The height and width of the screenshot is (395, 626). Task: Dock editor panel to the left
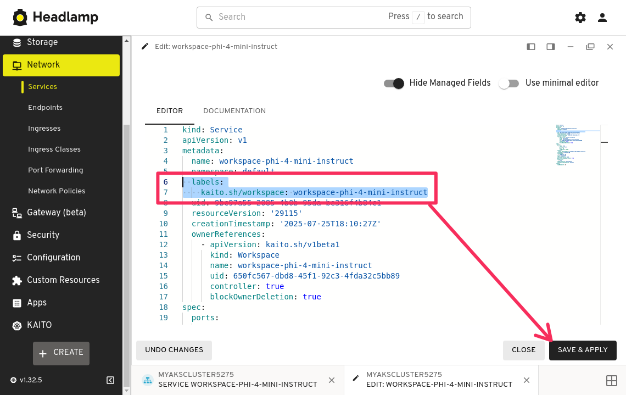click(531, 47)
